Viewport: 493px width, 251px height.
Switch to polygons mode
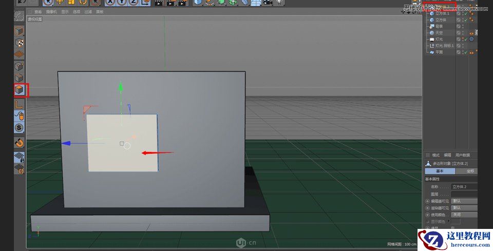19,90
